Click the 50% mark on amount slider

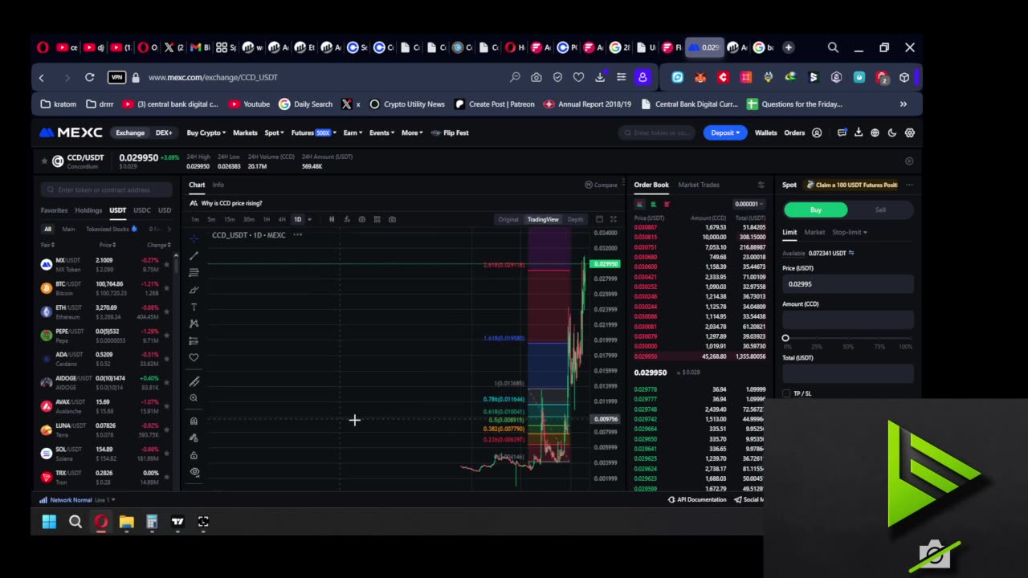pyautogui.click(x=848, y=347)
